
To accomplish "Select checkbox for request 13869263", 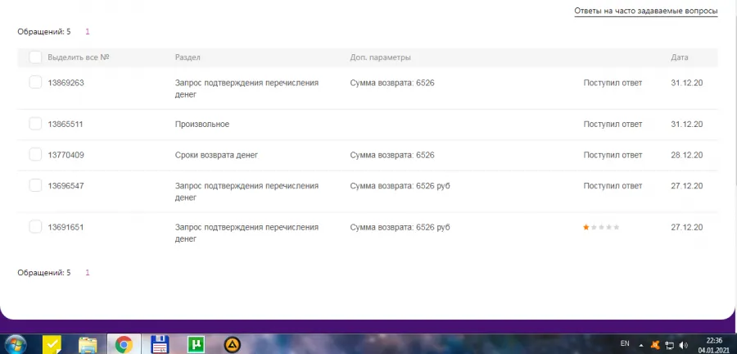I will pyautogui.click(x=35, y=82).
